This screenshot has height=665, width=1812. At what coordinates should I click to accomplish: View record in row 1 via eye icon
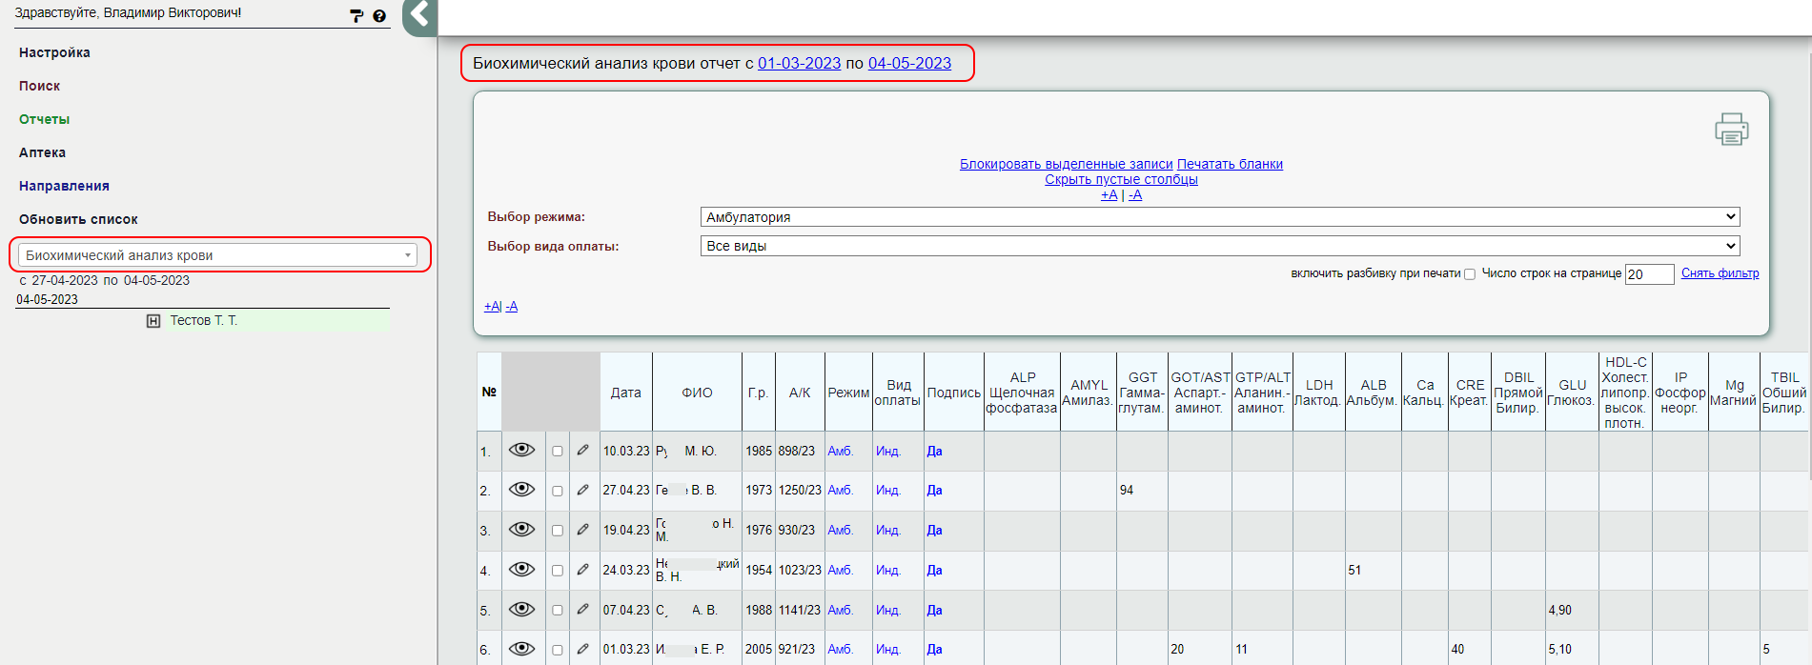click(x=521, y=451)
